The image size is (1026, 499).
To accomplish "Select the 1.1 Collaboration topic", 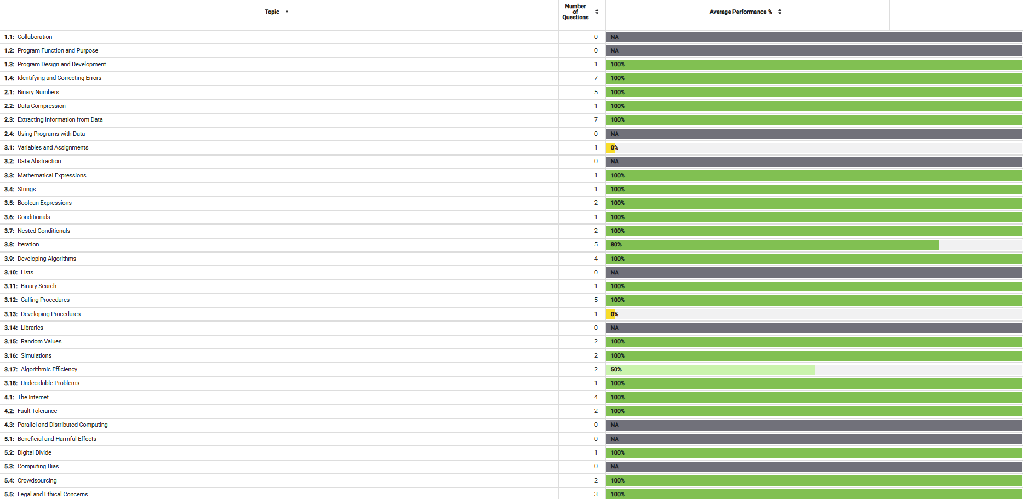I will 28,37.
